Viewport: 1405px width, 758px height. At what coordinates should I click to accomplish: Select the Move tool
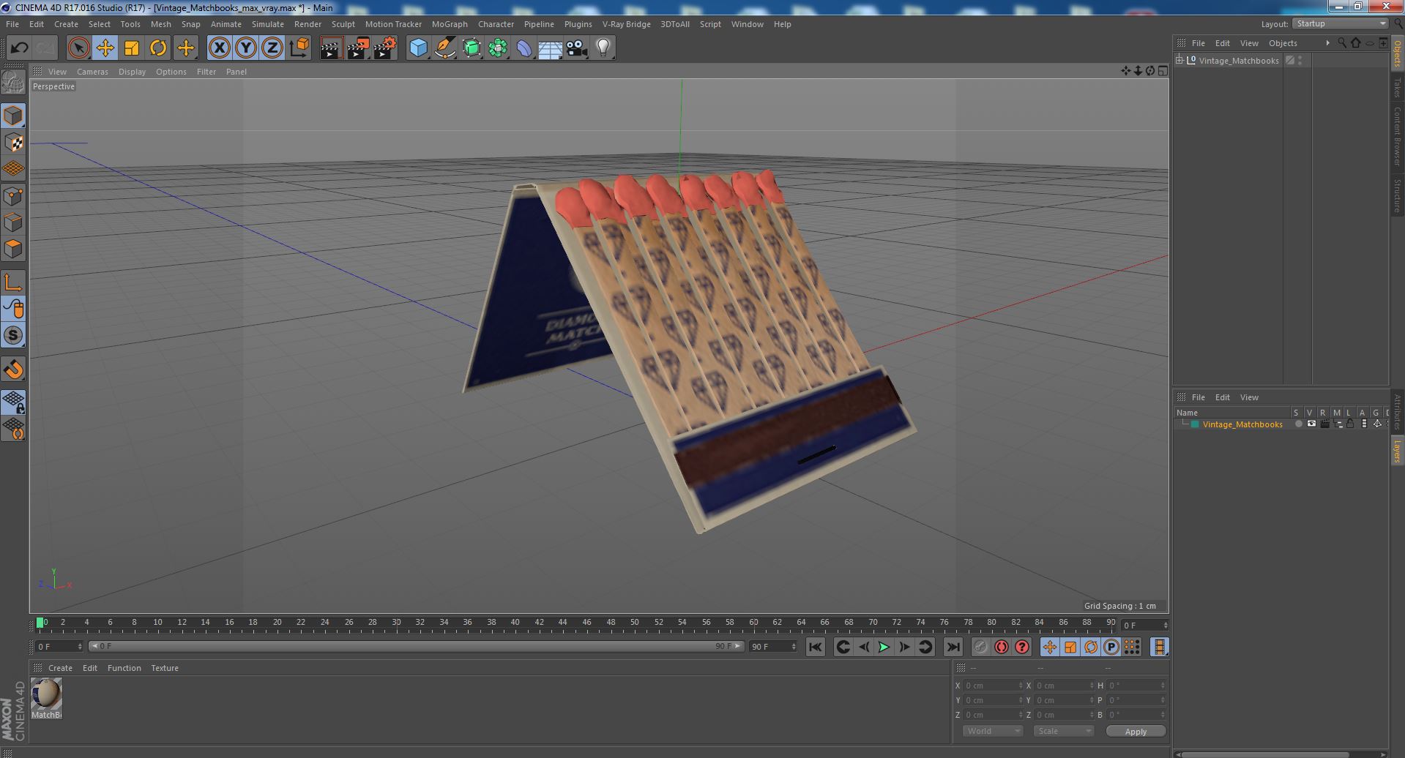pyautogui.click(x=105, y=48)
